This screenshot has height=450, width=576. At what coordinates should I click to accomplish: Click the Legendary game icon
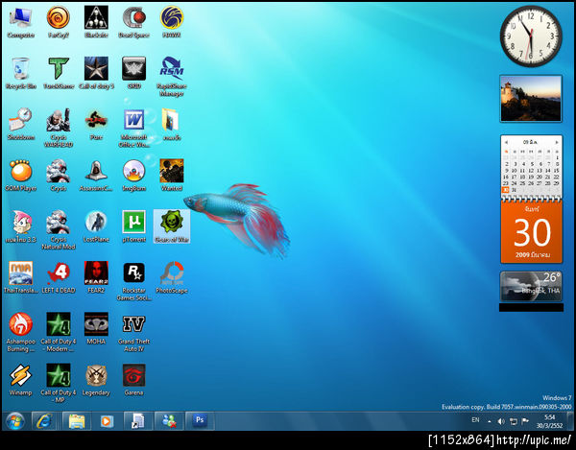tap(96, 379)
